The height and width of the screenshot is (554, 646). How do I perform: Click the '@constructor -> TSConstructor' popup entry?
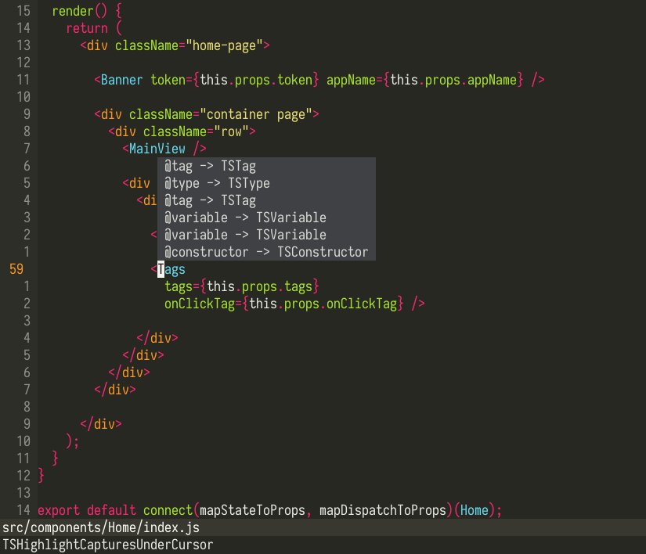(x=266, y=252)
